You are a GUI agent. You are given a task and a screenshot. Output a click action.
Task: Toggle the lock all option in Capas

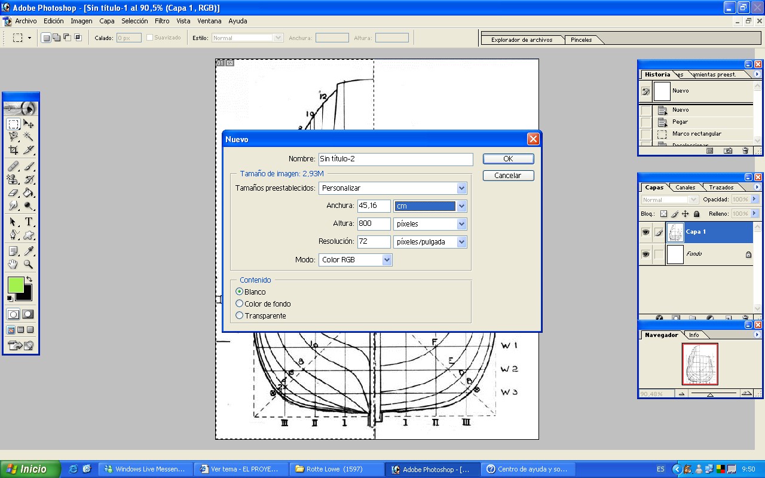pyautogui.click(x=696, y=213)
